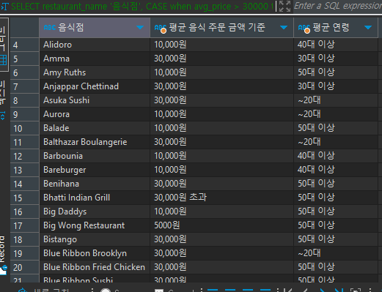Image resolution: width=382 pixels, height=292 pixels.
Task: Click the Balade cell
Action: coord(95,128)
